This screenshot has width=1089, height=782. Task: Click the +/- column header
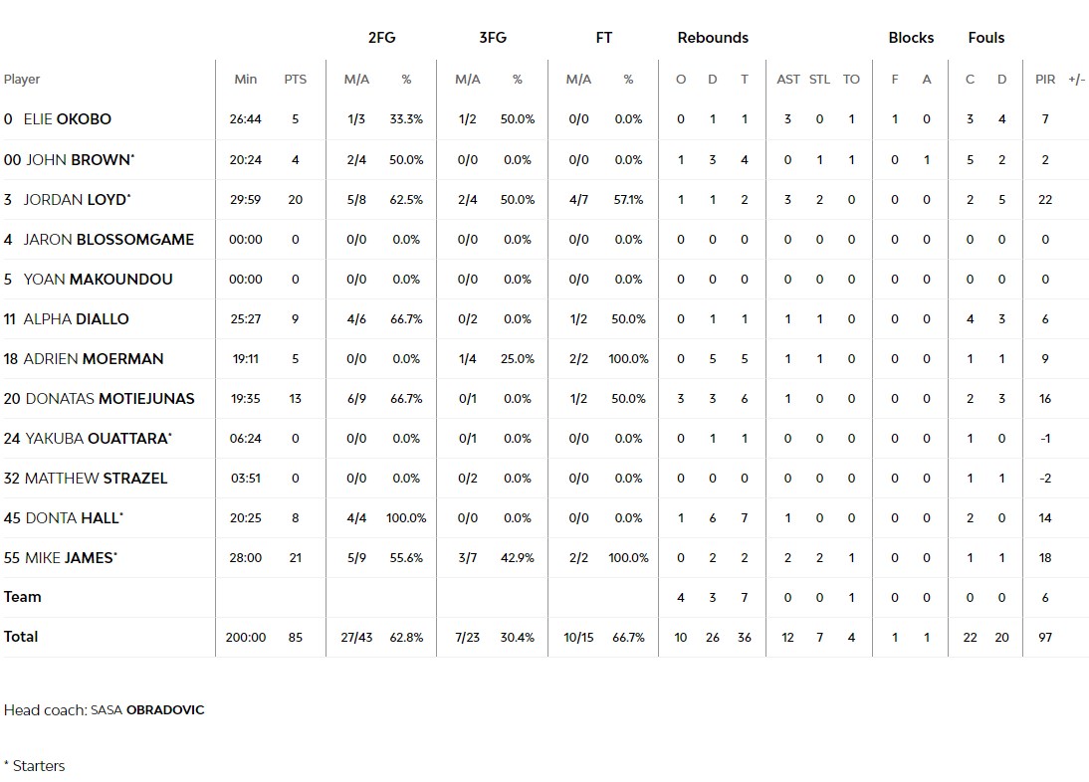[x=1076, y=80]
